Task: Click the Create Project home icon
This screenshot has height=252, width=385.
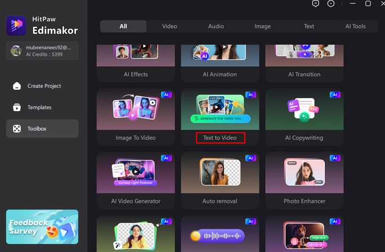Action: (17, 86)
